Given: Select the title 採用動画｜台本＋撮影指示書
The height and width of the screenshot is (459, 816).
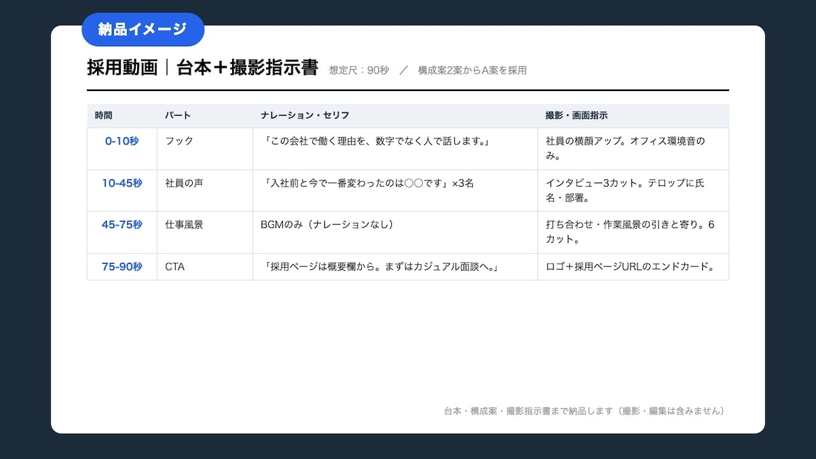Looking at the screenshot, I should pos(203,68).
